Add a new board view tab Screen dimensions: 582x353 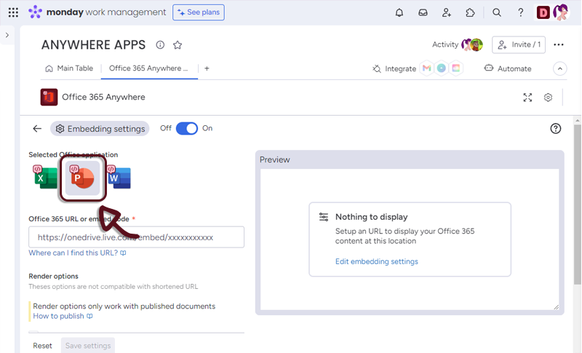[x=207, y=68]
